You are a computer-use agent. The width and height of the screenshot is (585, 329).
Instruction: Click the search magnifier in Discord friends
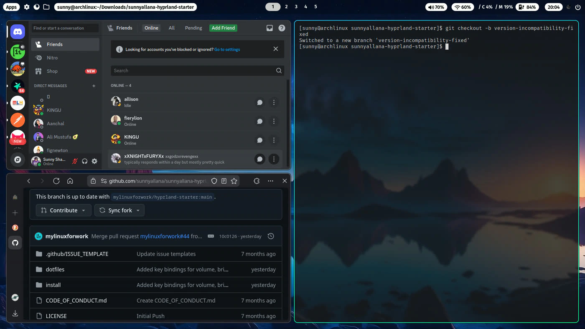tap(279, 71)
